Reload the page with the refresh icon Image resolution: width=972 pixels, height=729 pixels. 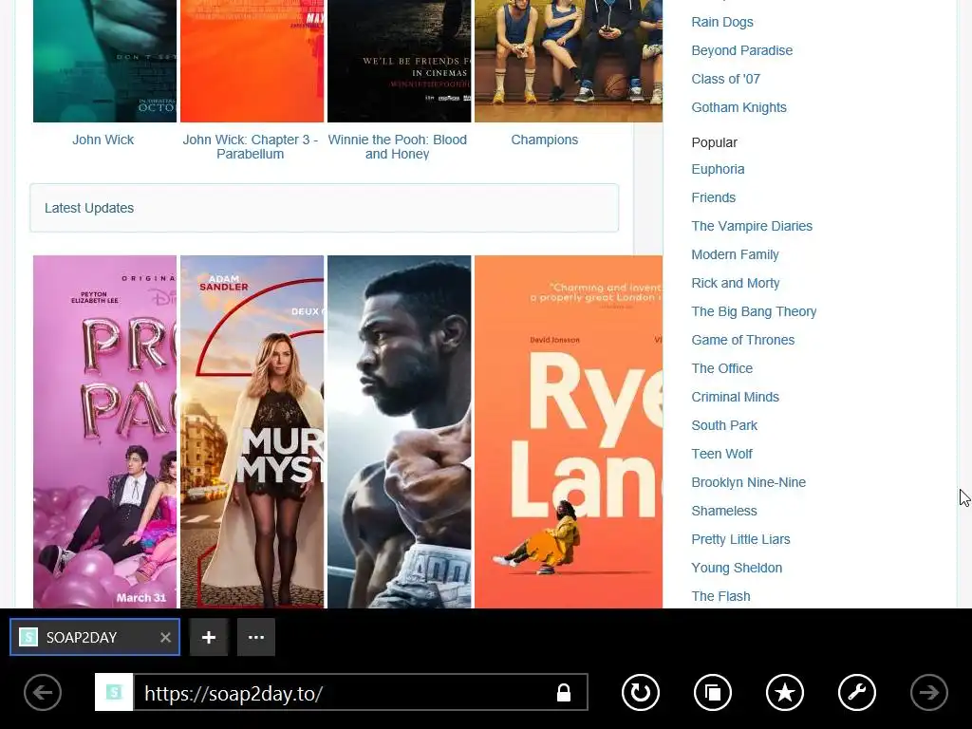[x=641, y=692]
